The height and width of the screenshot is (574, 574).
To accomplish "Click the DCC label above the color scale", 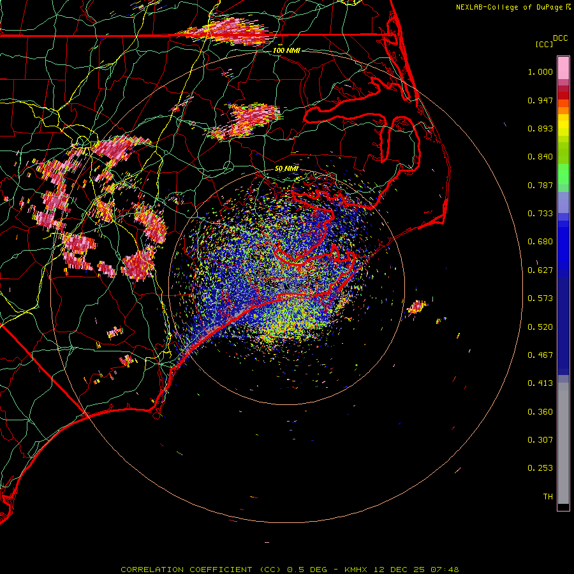I will [560, 38].
